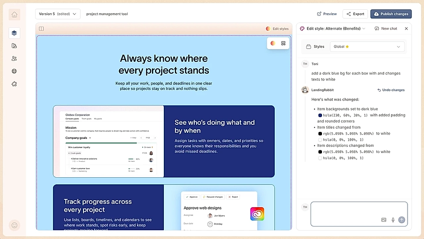Click the floating layout icon on section

click(x=283, y=43)
